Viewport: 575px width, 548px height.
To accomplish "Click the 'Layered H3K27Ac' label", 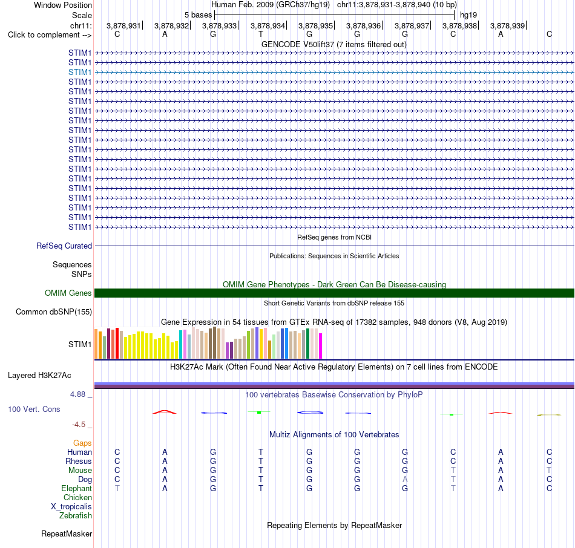I will [x=39, y=376].
